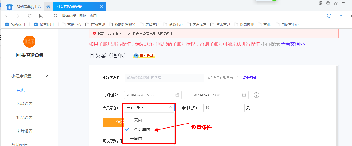This screenshot has width=352, height=146.
Task: Open the 营销中心 folder
Action: tap(71, 25)
